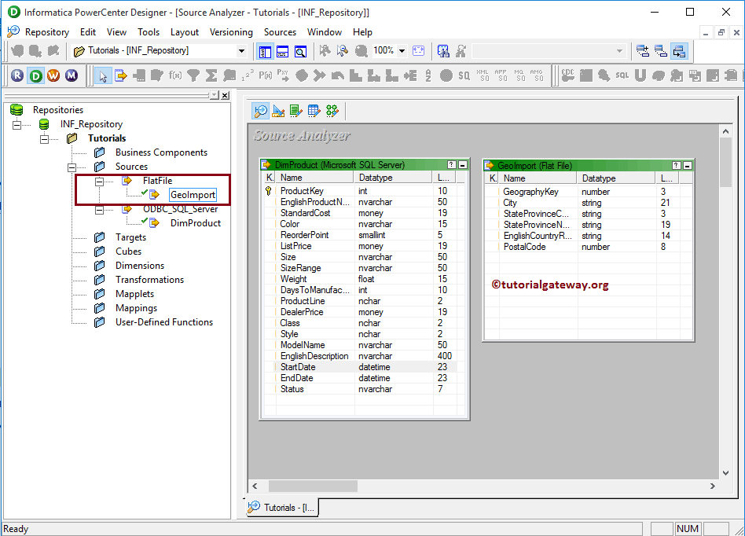
Task: Click the Source Definition tool next to pointer
Action: [x=121, y=75]
